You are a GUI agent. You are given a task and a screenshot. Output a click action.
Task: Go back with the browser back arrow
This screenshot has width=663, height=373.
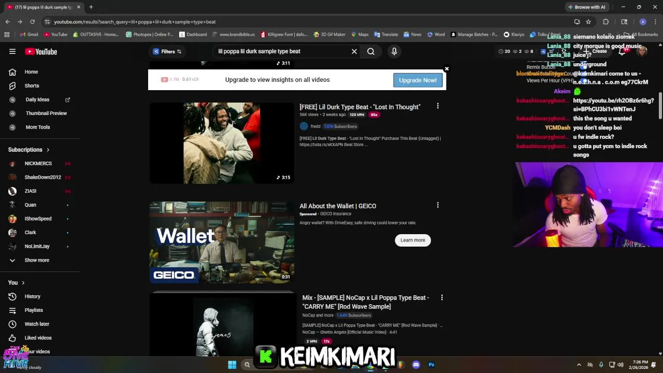[7, 22]
